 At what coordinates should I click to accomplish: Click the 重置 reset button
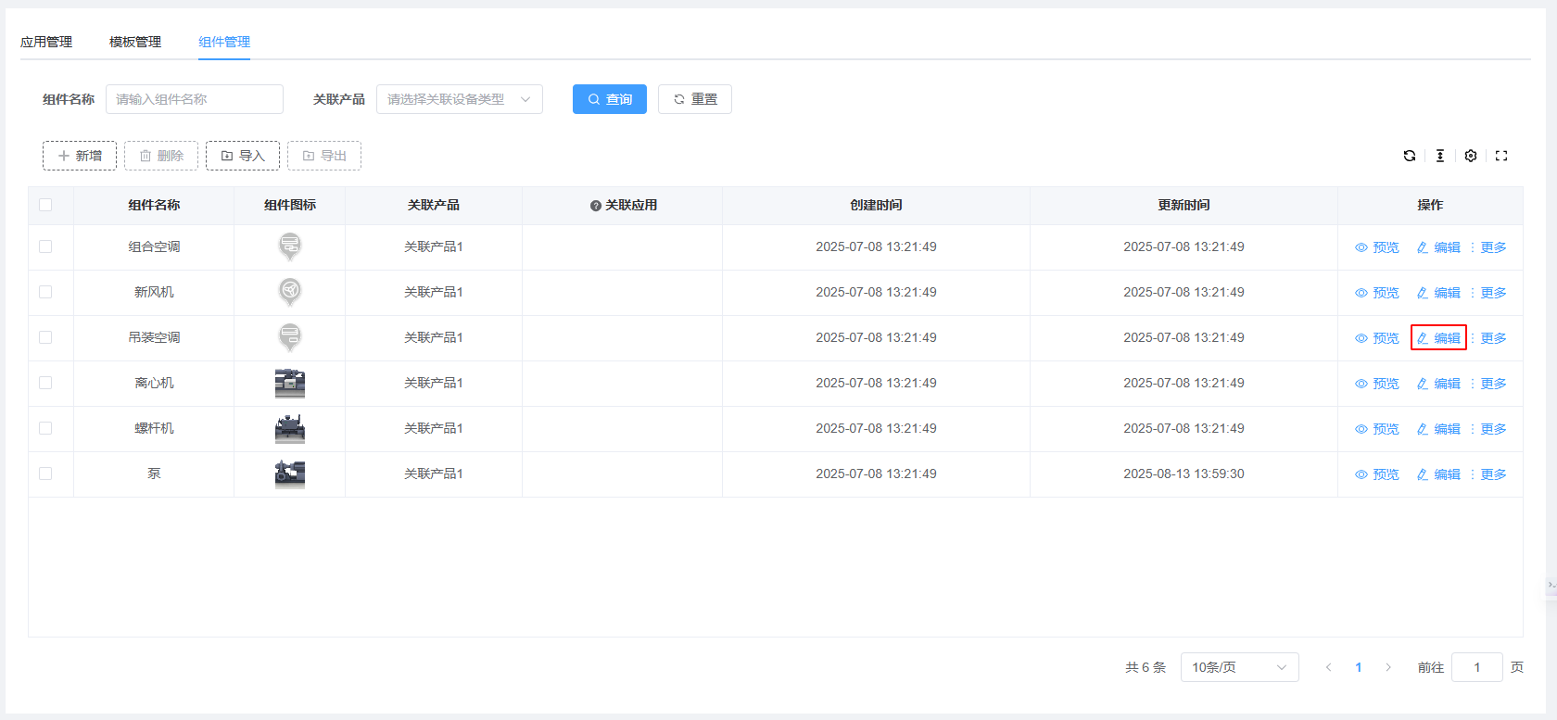click(x=695, y=99)
